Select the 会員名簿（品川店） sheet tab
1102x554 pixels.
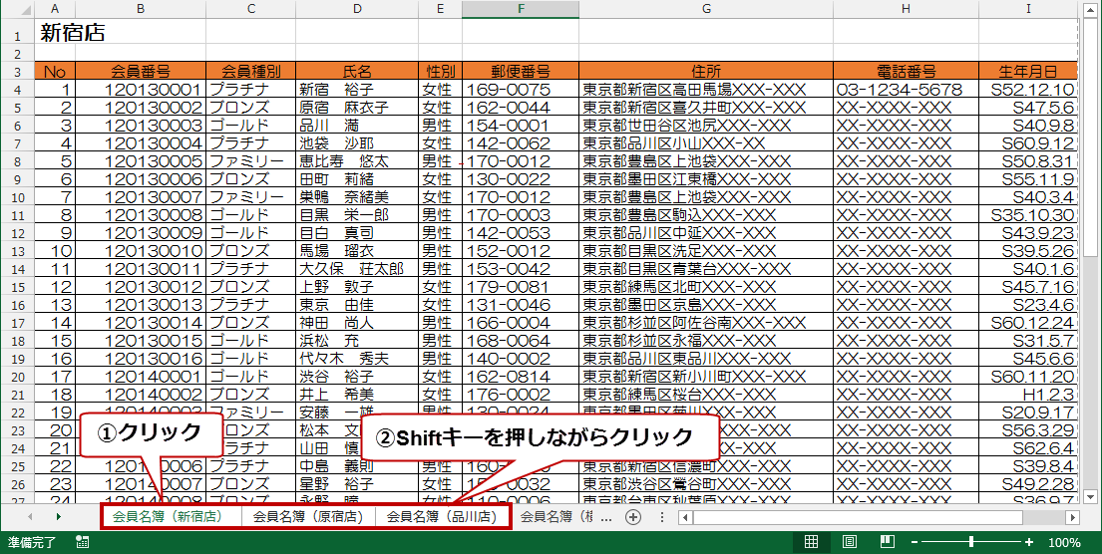pos(442,517)
